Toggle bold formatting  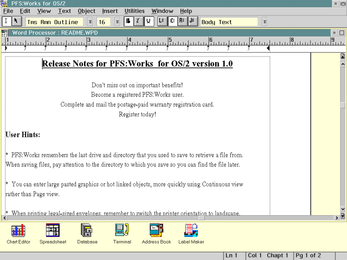click(128, 21)
